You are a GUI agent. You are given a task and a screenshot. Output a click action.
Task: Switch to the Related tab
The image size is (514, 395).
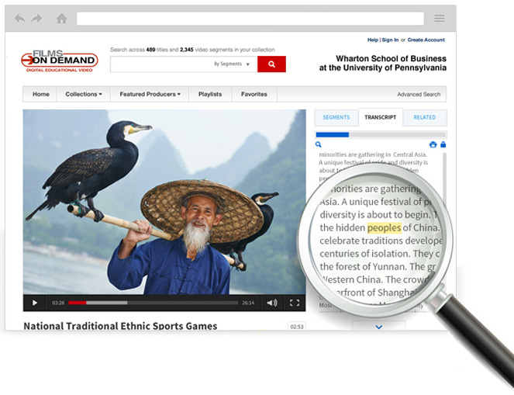[x=424, y=117]
